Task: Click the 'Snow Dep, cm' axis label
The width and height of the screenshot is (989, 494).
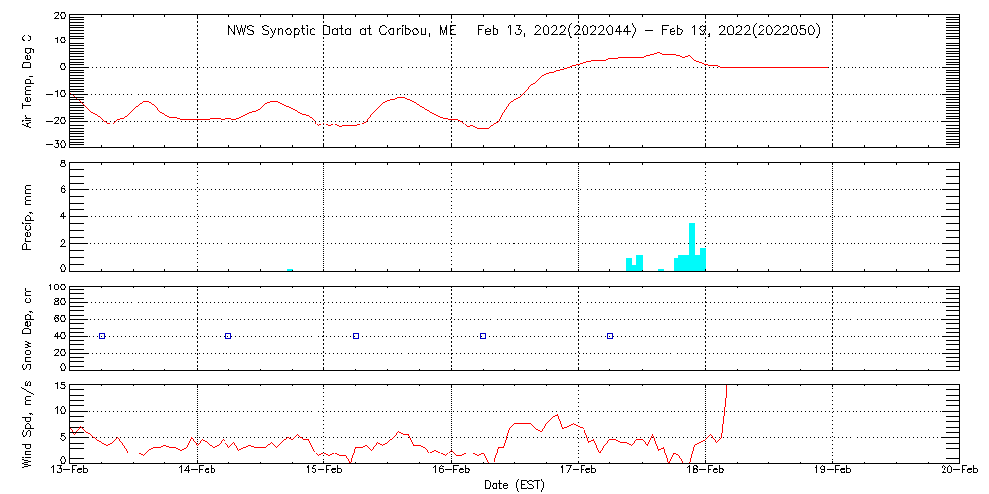Action: (27, 328)
